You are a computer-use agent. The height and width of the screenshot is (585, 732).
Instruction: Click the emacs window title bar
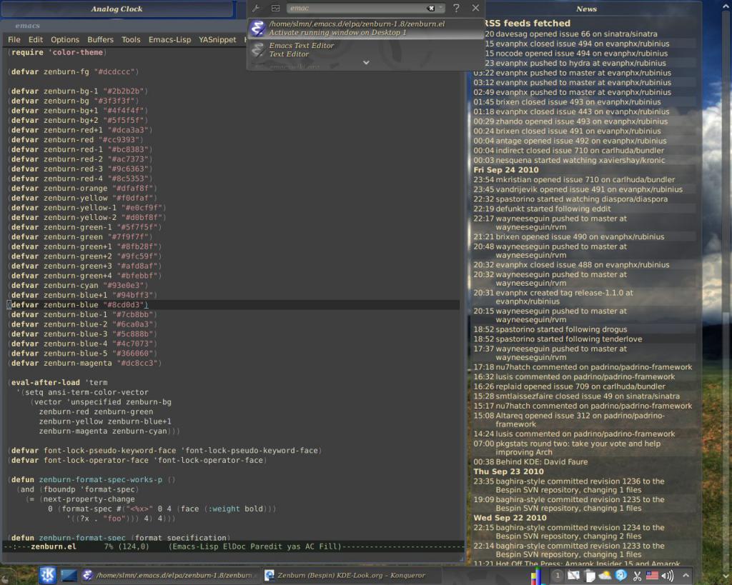tap(124, 26)
